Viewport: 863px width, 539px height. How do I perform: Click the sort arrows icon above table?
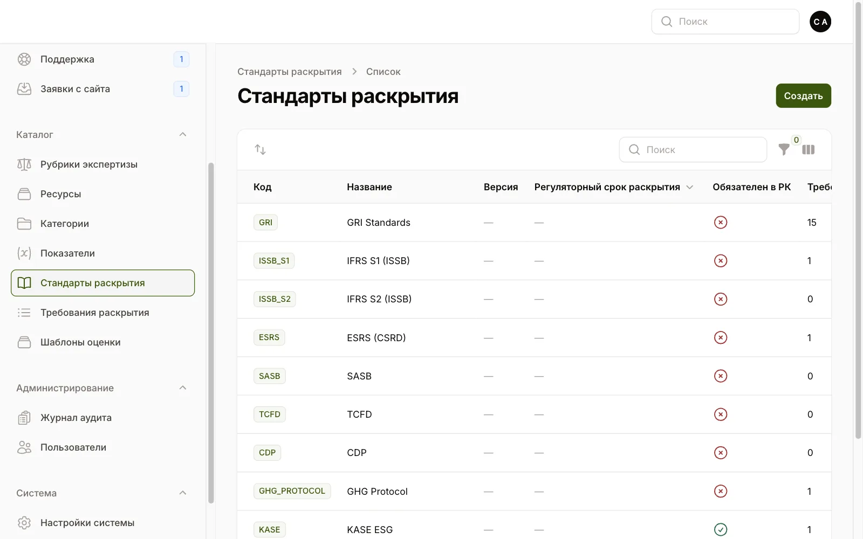tap(261, 149)
